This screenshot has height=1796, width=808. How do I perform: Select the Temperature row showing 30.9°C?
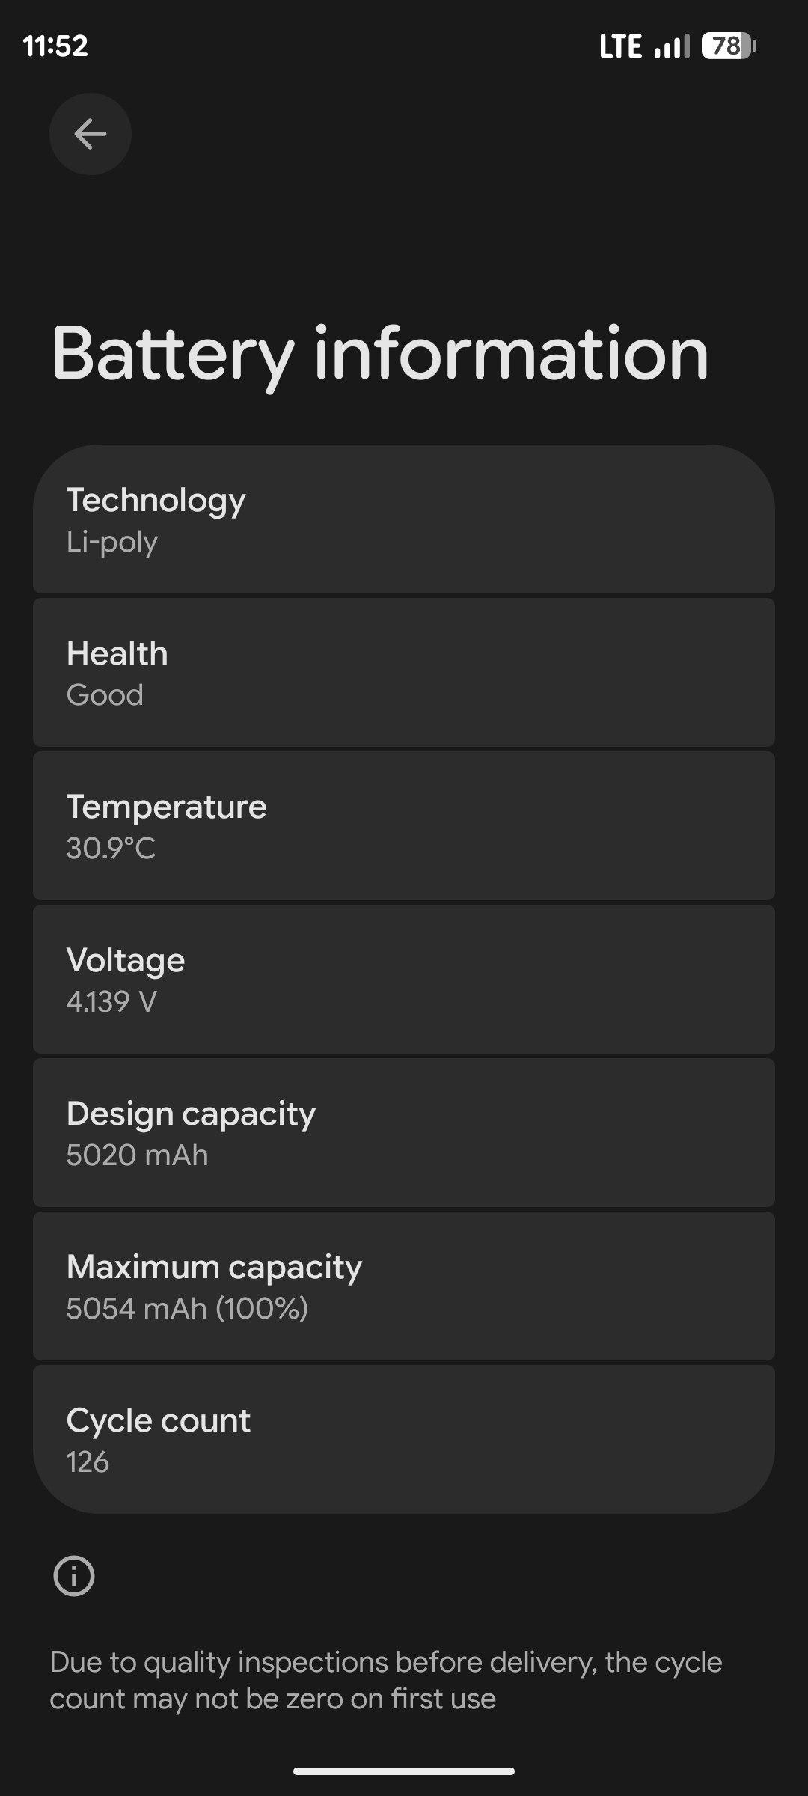pyautogui.click(x=404, y=827)
